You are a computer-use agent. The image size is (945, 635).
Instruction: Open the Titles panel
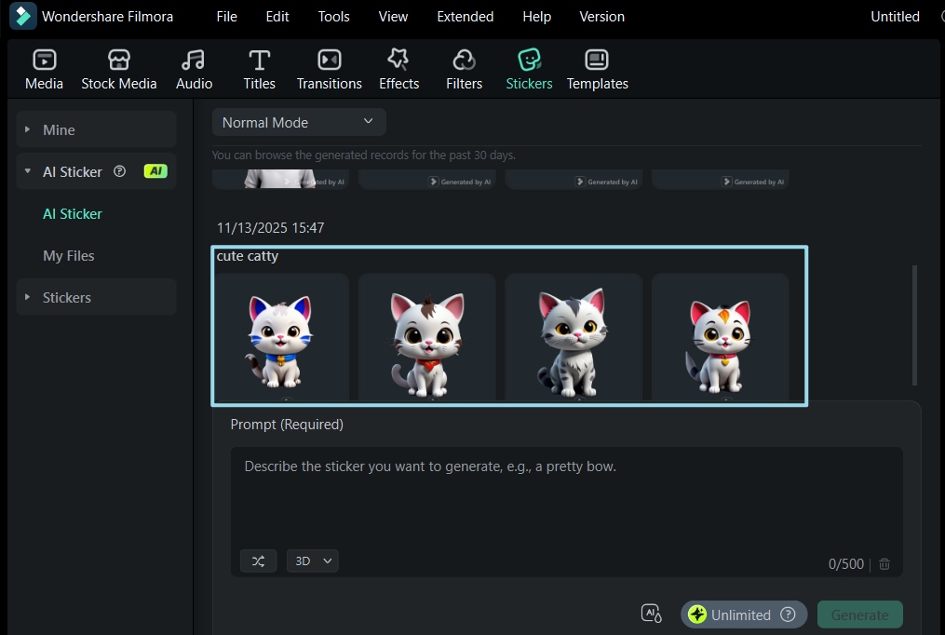tap(259, 68)
